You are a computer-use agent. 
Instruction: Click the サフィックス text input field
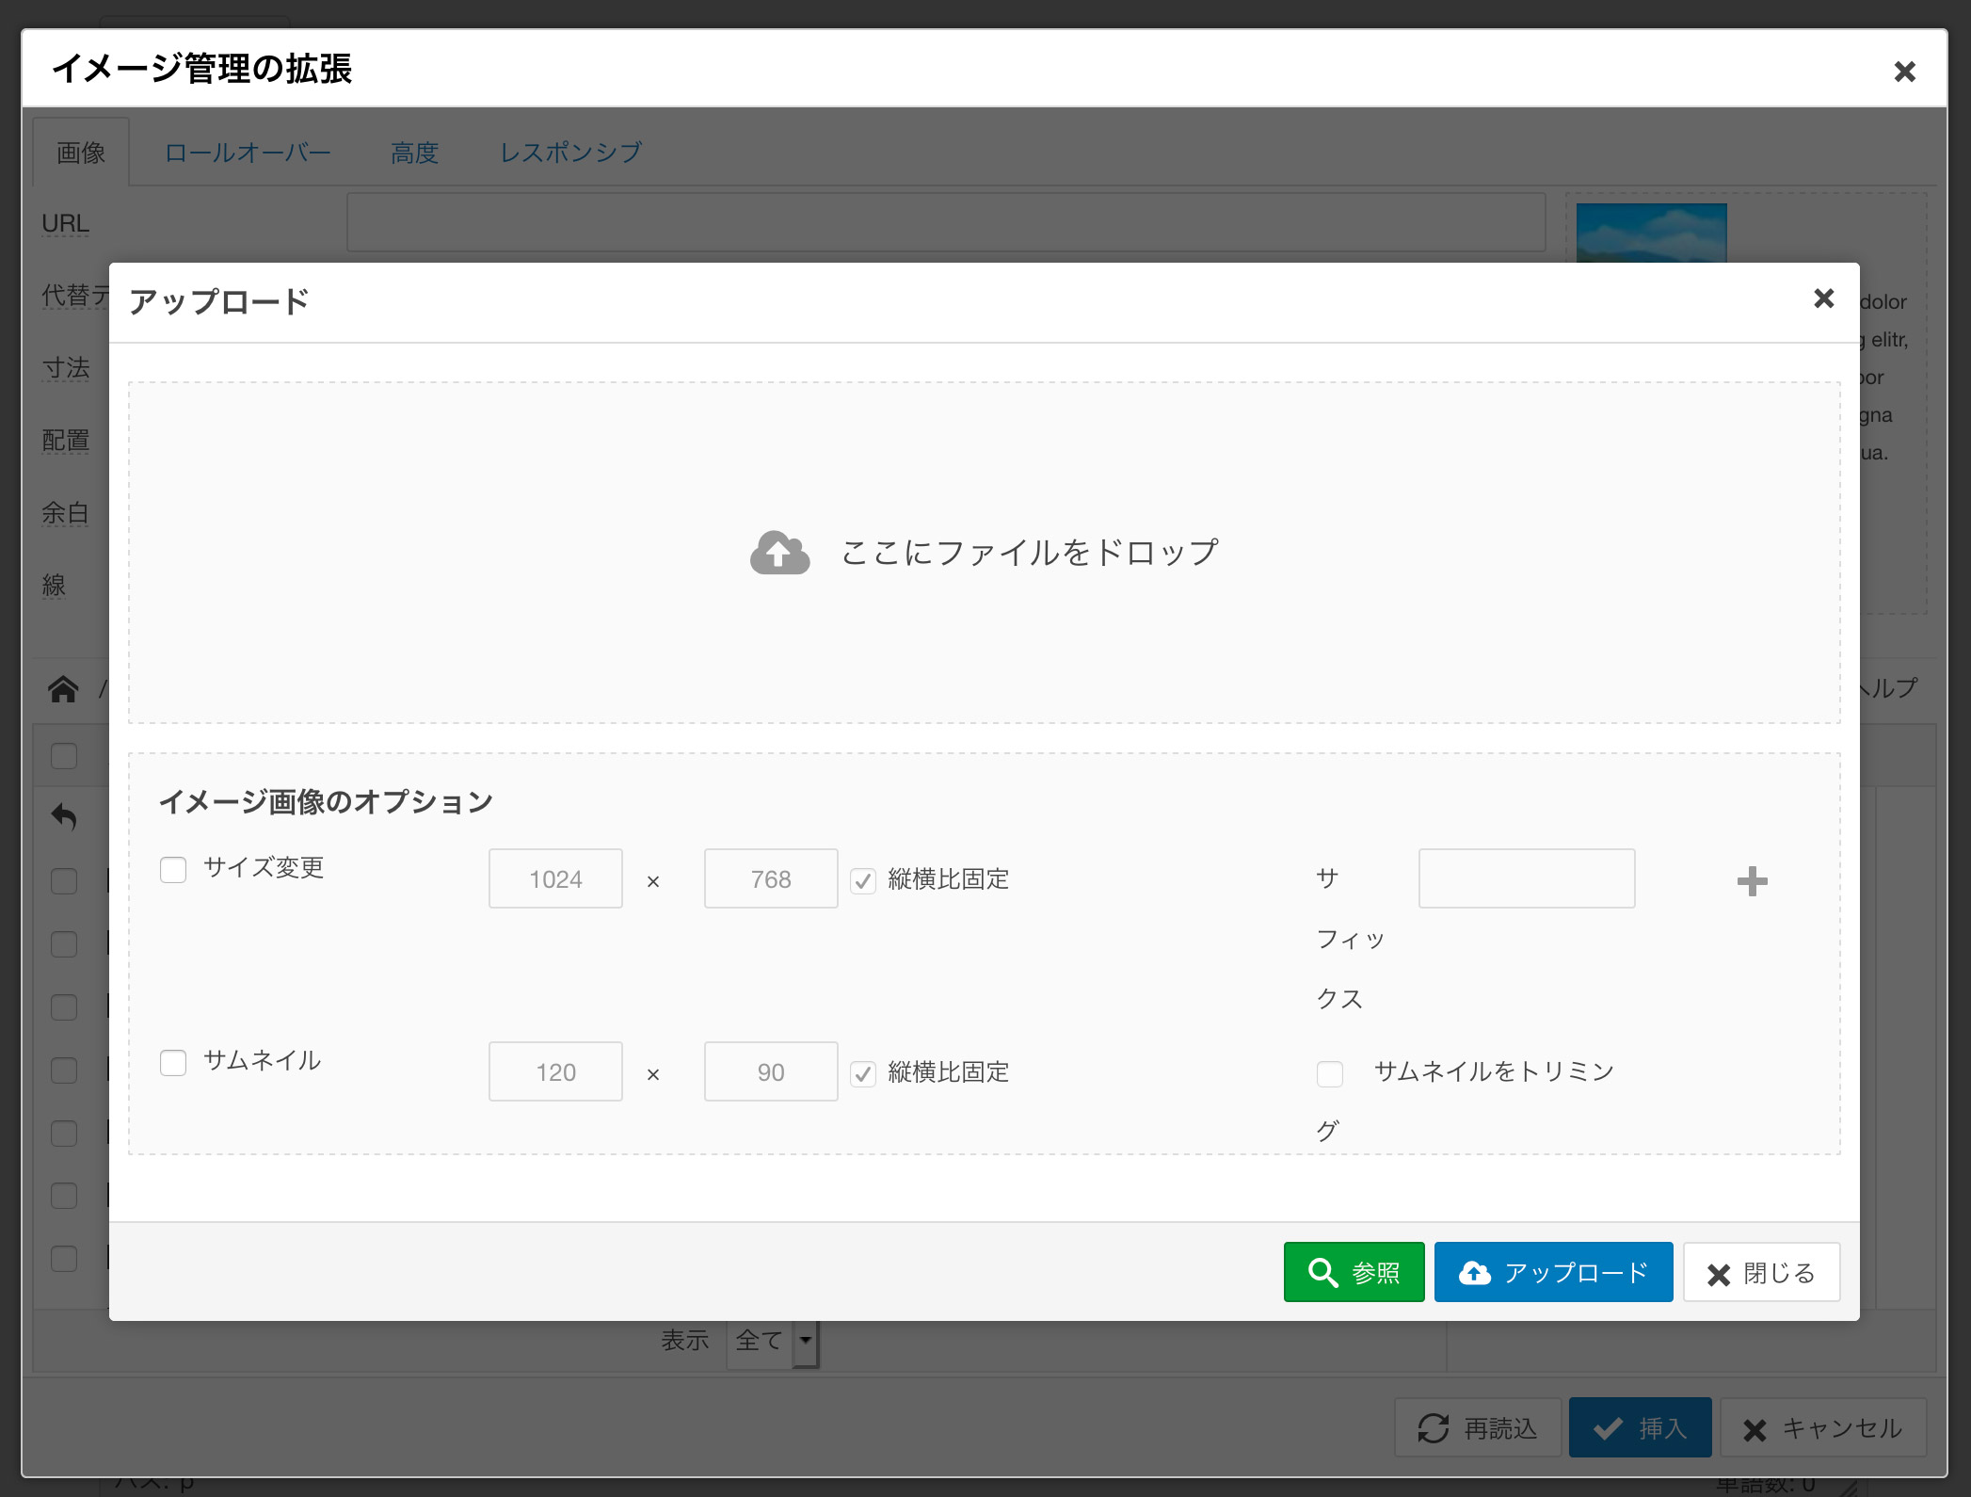pos(1526,878)
